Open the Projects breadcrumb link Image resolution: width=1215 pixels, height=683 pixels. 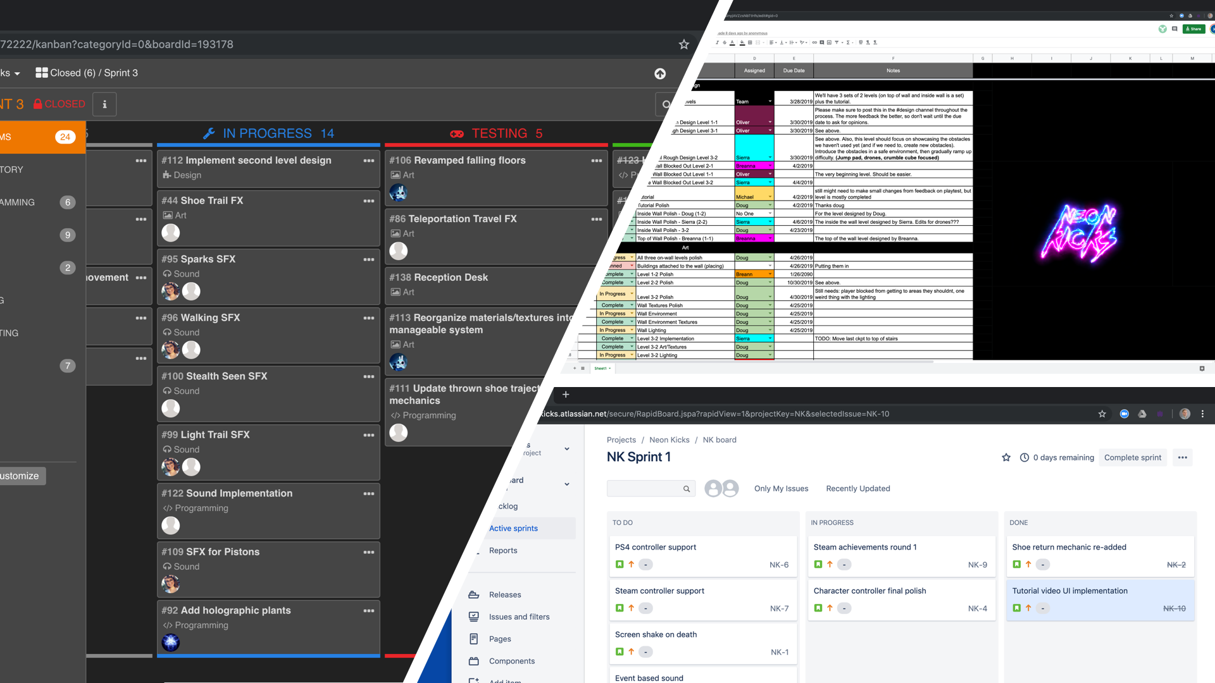click(x=621, y=440)
